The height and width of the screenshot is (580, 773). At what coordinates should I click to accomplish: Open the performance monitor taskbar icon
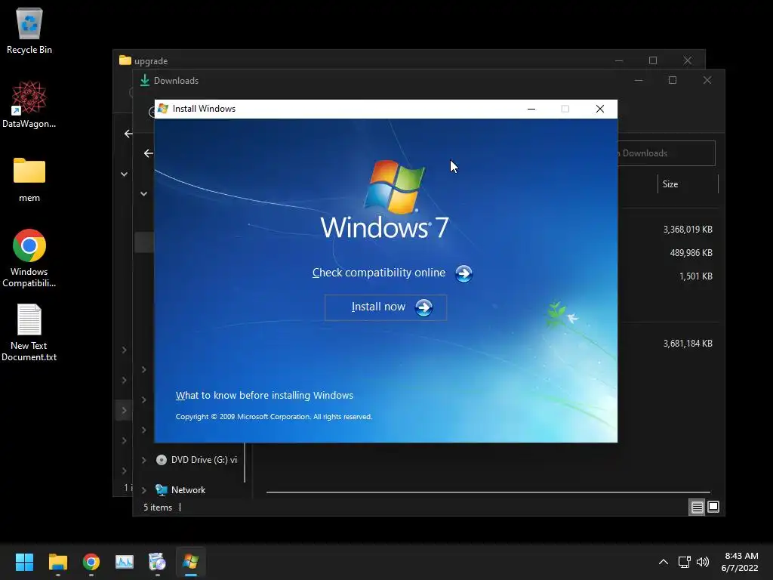pos(125,562)
